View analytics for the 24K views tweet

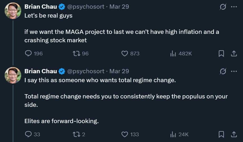[173, 134]
